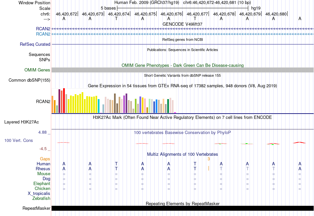The width and height of the screenshot is (314, 216).
Task: Click the H3K27Ac Mark ENCODE title
Action: click(x=182, y=117)
